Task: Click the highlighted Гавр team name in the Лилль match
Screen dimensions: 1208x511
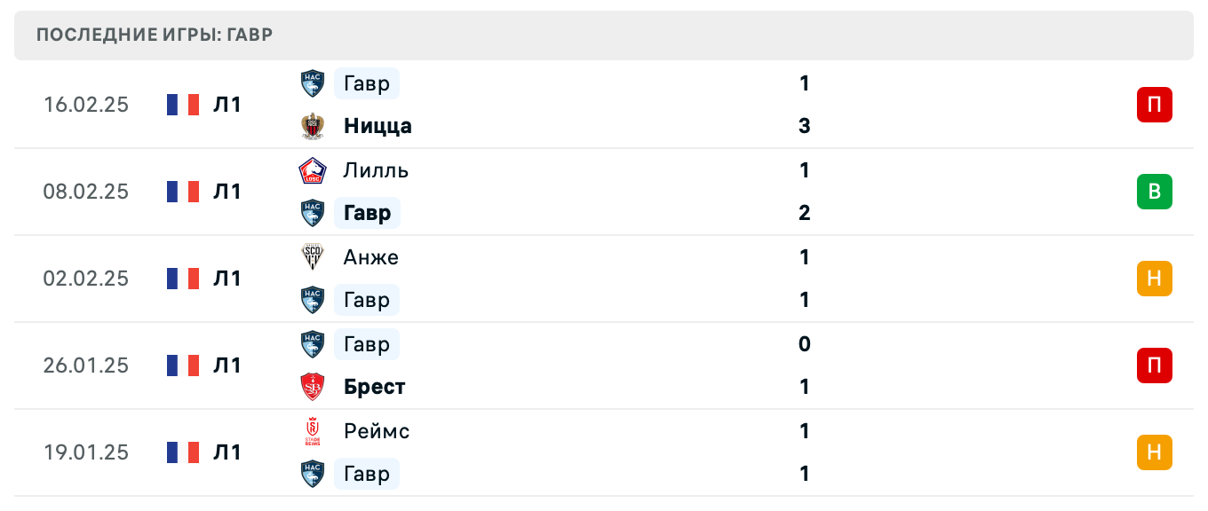Action: tap(367, 213)
